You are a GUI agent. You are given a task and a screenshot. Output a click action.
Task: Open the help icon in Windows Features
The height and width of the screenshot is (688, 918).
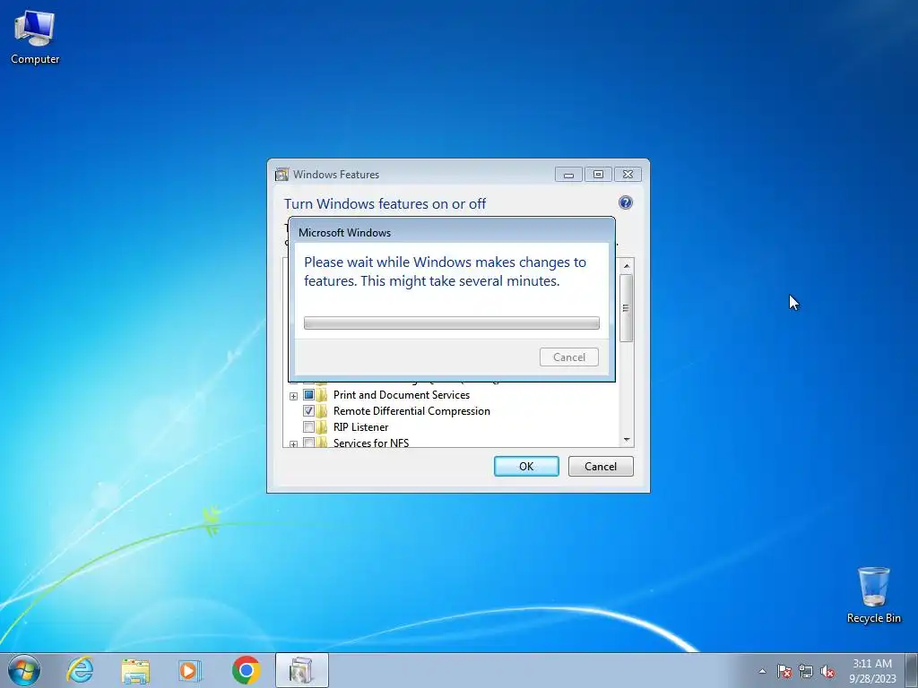[625, 202]
